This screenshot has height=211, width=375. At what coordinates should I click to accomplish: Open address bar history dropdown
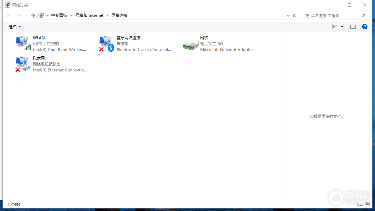288,16
